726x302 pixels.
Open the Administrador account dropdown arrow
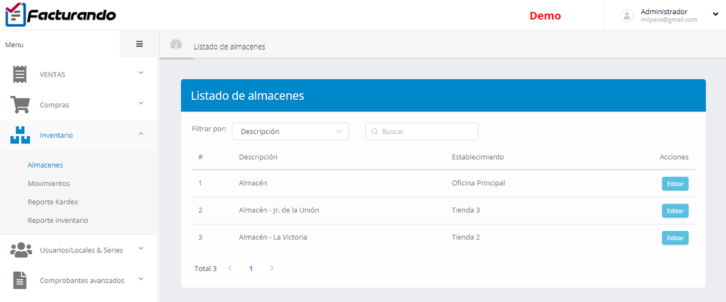[715, 13]
